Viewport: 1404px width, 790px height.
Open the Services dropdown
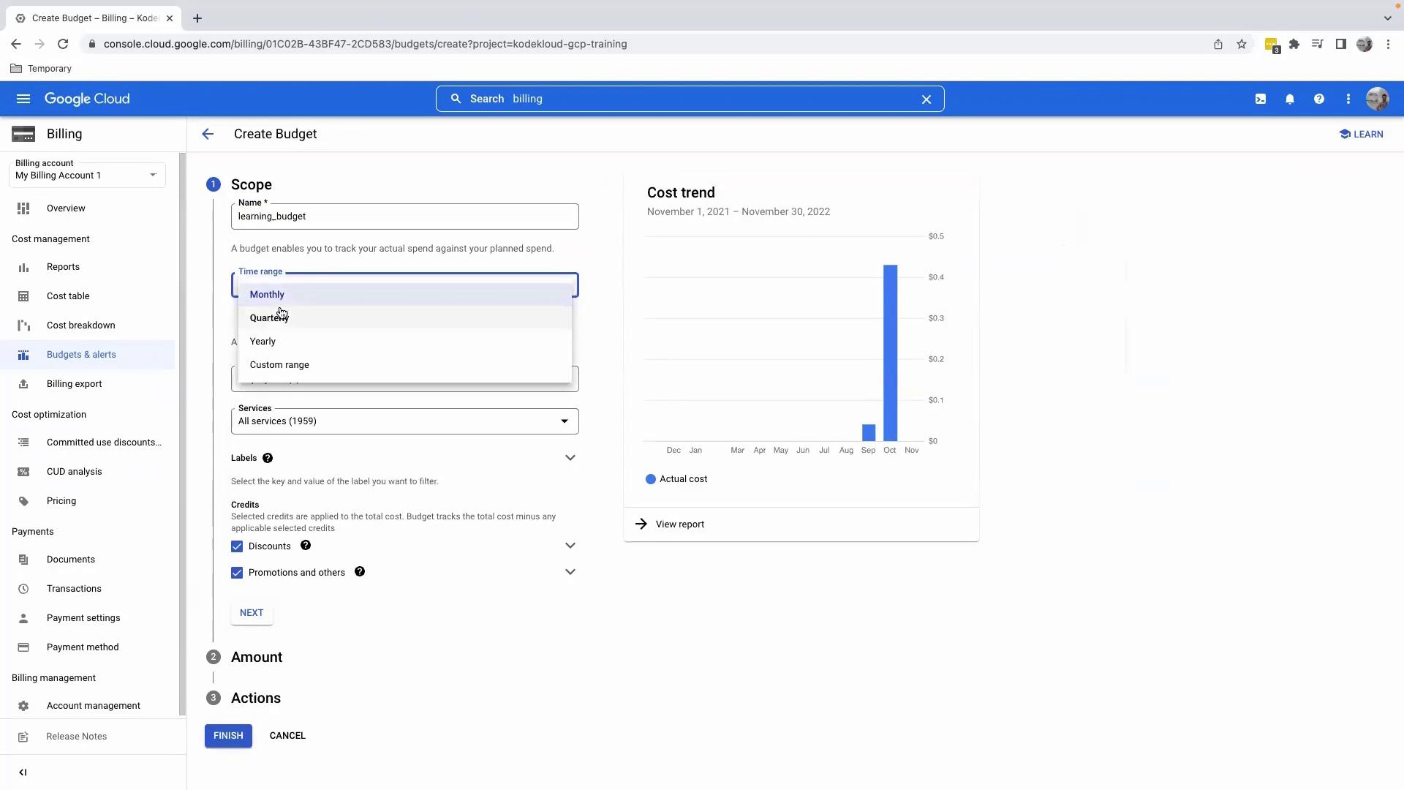point(404,421)
